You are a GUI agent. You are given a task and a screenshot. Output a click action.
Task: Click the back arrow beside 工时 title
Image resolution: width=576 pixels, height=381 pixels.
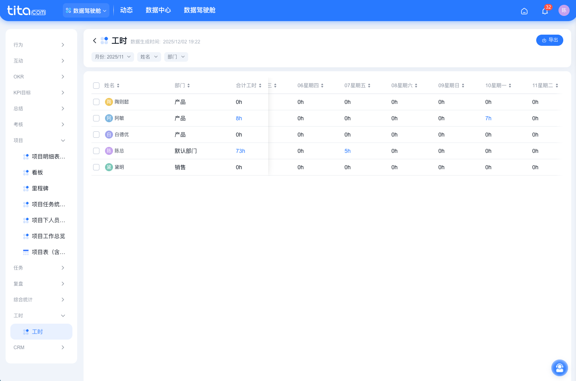pyautogui.click(x=95, y=41)
